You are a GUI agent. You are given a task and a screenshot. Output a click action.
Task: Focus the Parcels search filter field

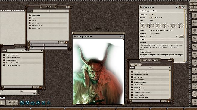18,87
